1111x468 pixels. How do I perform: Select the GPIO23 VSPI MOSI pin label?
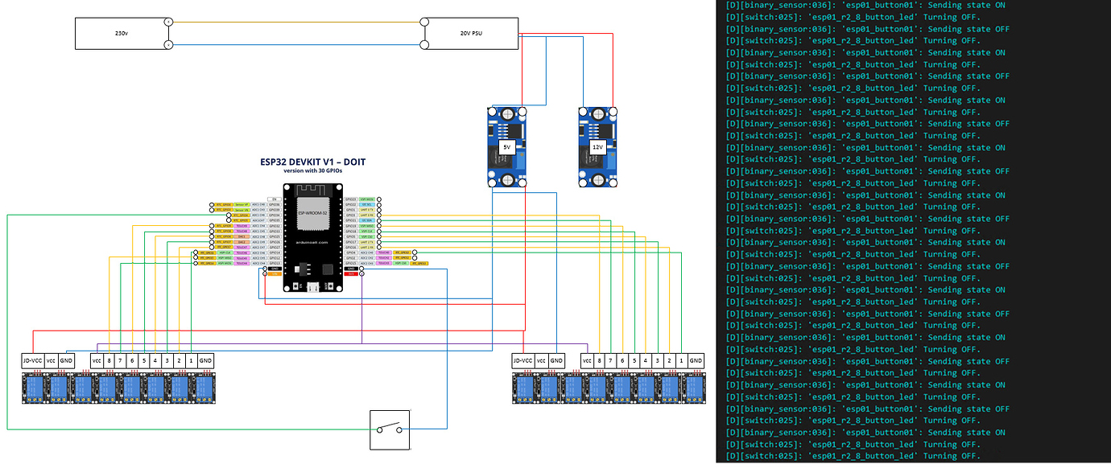pos(366,199)
